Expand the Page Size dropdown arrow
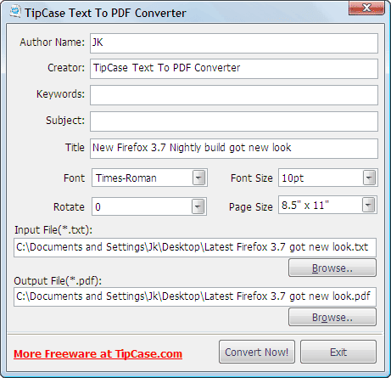The image size is (391, 378). point(368,205)
